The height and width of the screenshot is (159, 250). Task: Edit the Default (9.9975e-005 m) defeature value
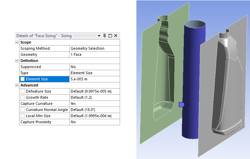coord(94,91)
